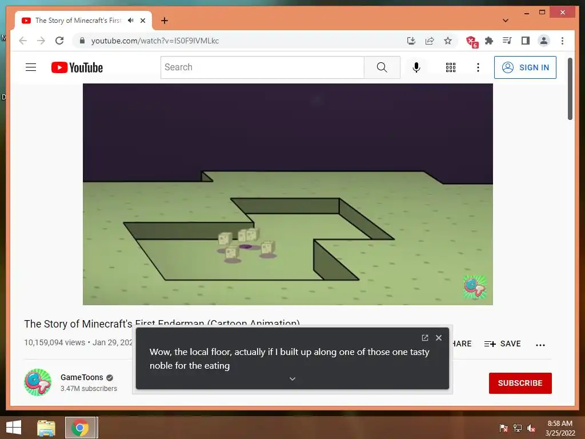Image resolution: width=585 pixels, height=439 pixels.
Task: Click the search magnifier button
Action: (x=382, y=67)
